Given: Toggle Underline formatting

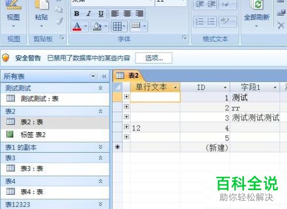Looking at the screenshot, I should click(x=101, y=14).
